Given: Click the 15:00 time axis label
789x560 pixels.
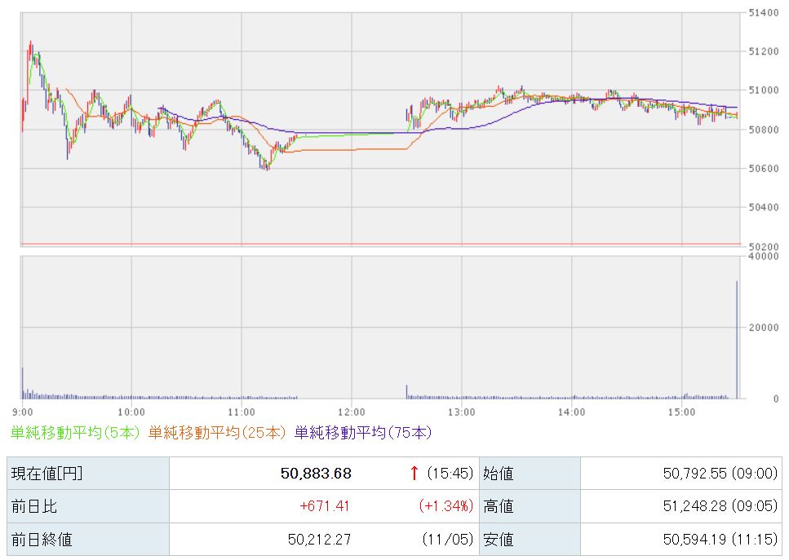Looking at the screenshot, I should [x=680, y=412].
